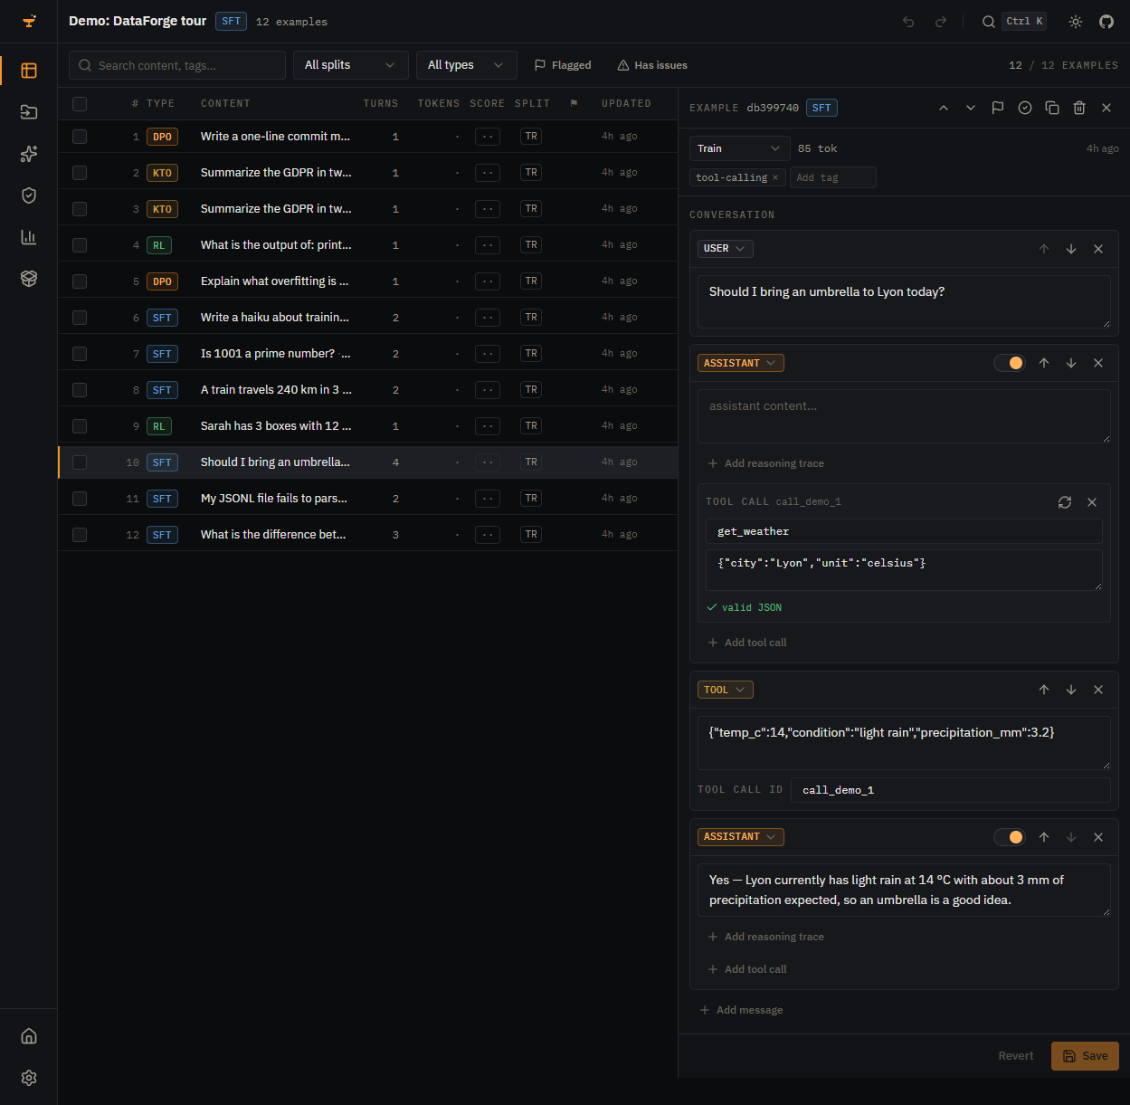
Task: Open command search with Ctrl K button
Action: 1014,22
